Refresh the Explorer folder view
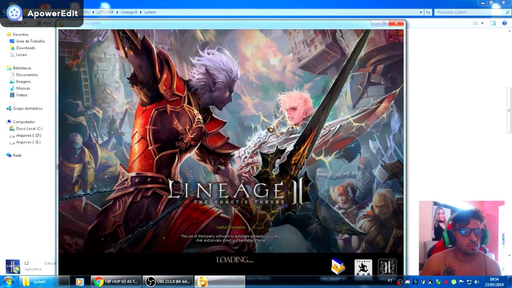Viewport: 512px width, 288px height. [x=428, y=12]
